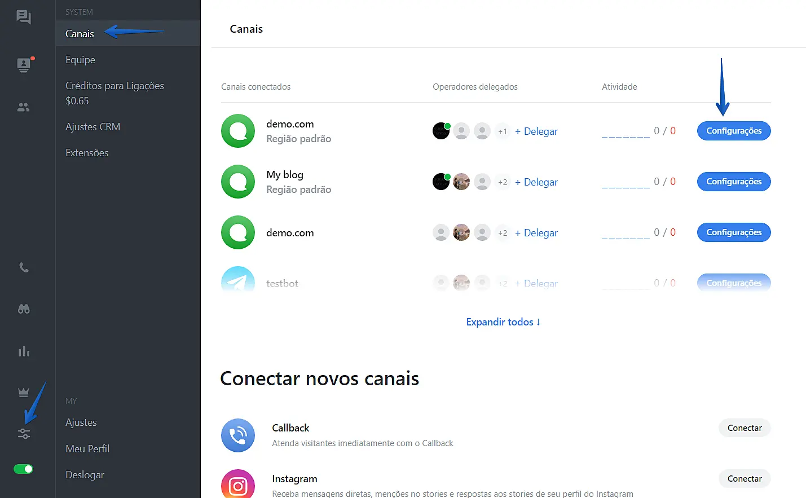Click the 0 / 0 count in My blog row
806x498 pixels.
665,182
